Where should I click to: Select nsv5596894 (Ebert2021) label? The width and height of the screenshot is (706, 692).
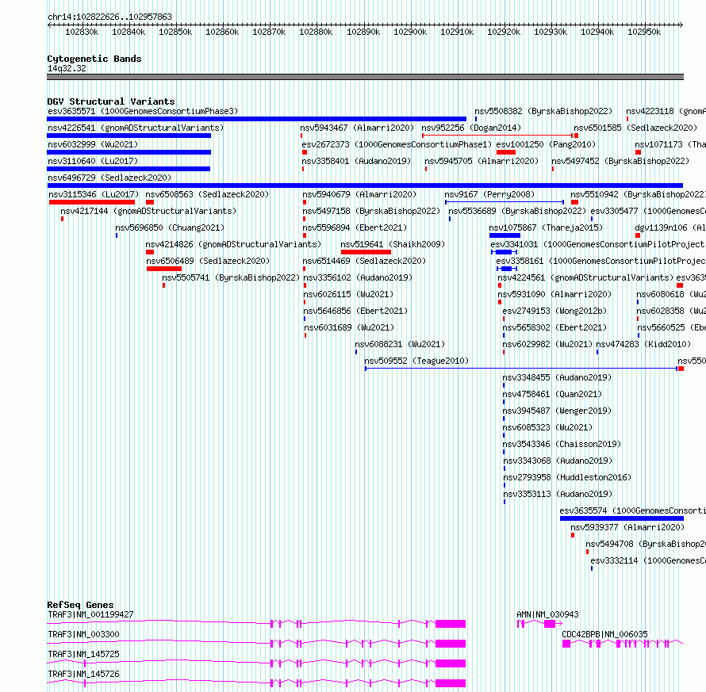pos(355,227)
